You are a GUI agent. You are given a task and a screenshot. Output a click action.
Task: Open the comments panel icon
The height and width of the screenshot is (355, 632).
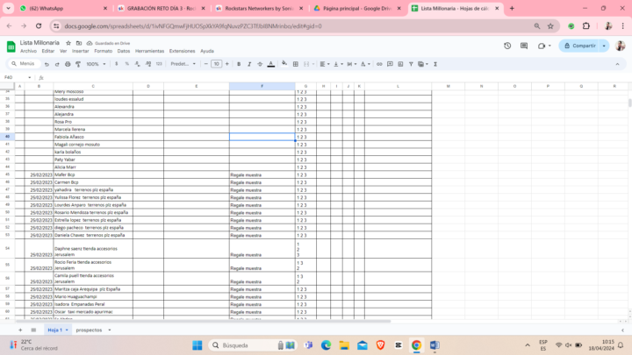click(523, 46)
